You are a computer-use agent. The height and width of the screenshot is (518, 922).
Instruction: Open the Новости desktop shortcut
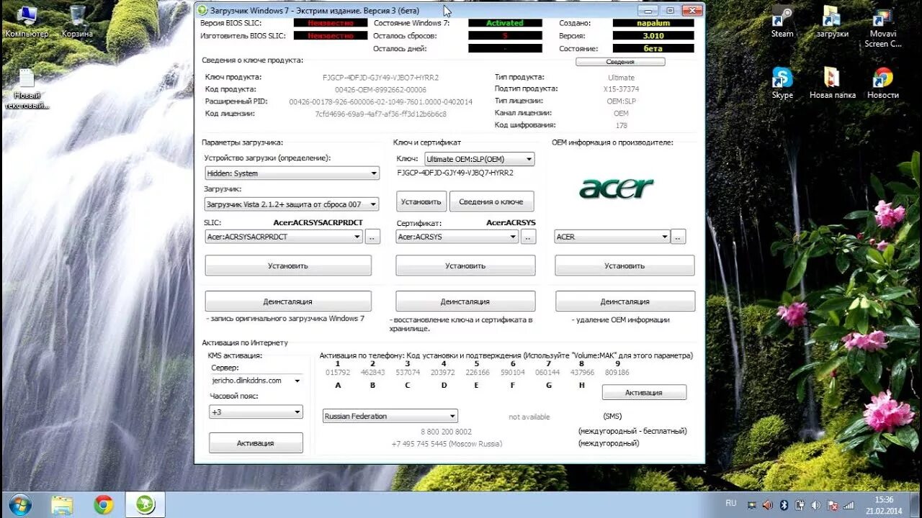click(883, 83)
